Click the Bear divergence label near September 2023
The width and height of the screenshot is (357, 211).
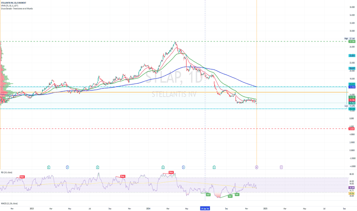[x=123, y=176]
